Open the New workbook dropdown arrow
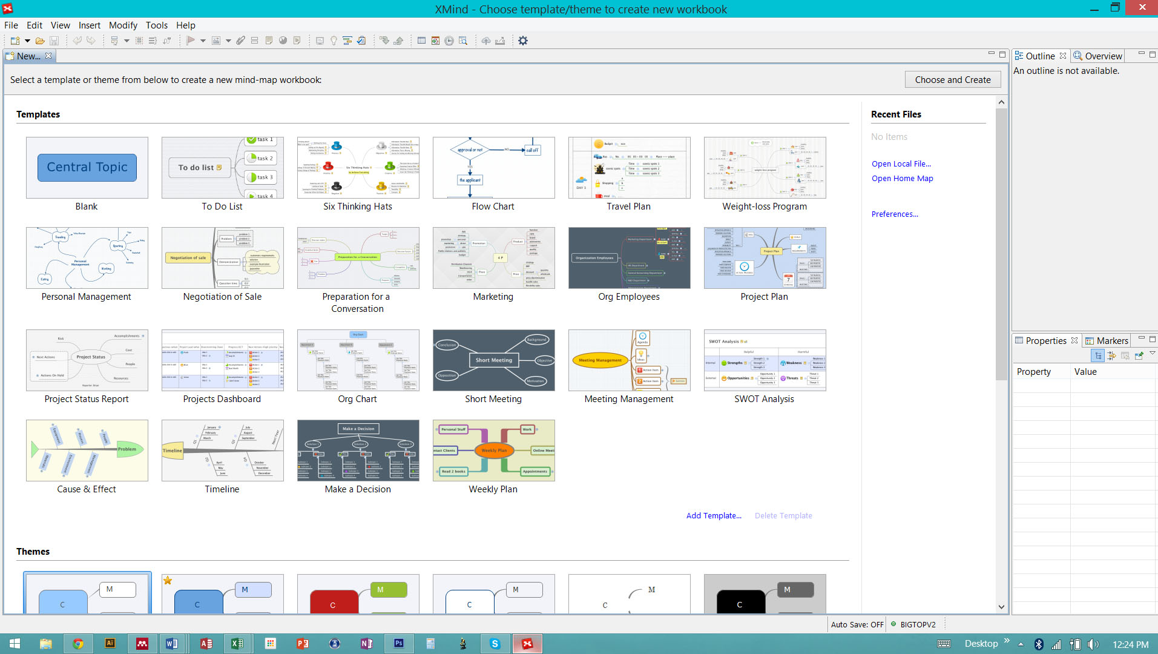1158x654 pixels. pyautogui.click(x=27, y=41)
